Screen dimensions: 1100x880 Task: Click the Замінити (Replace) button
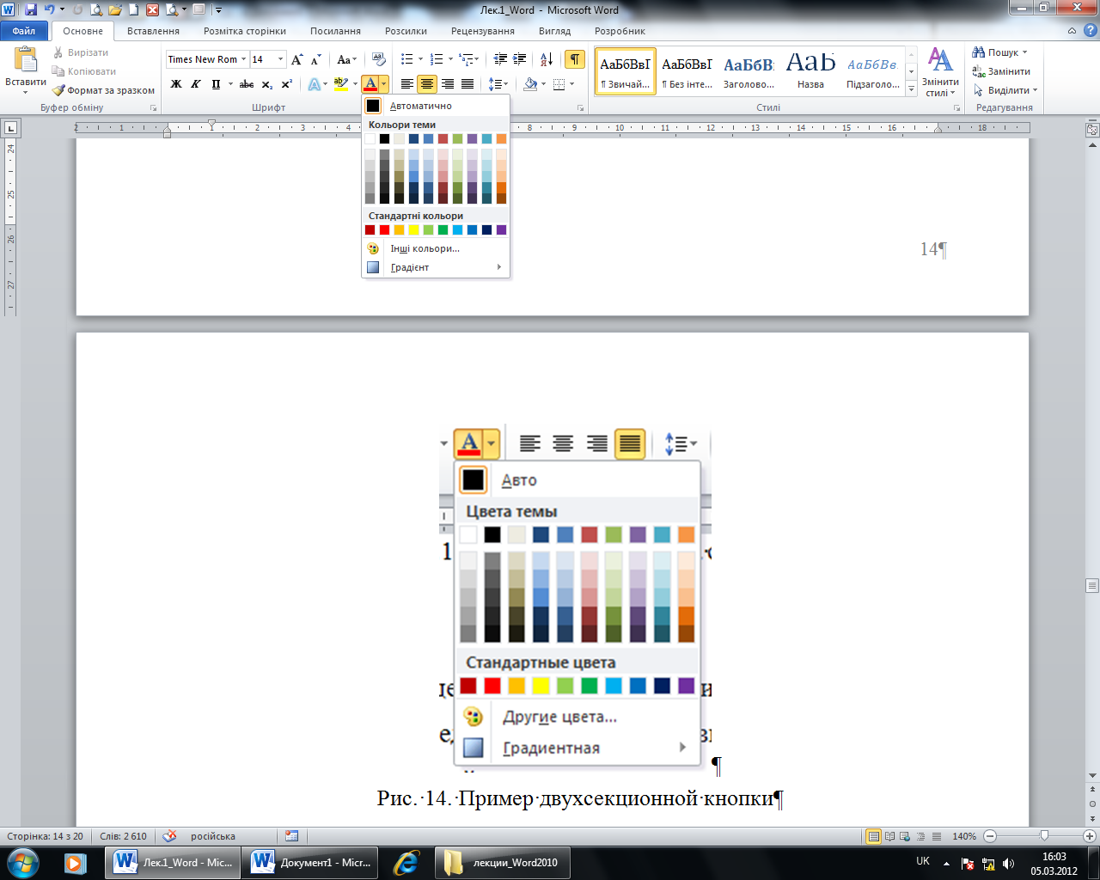[1001, 71]
